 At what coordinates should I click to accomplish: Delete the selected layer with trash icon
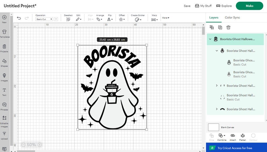[228, 27]
